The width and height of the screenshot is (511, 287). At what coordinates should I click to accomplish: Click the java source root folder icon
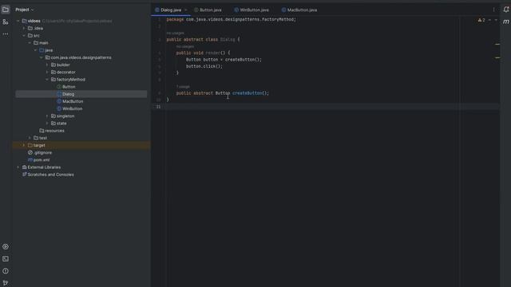click(x=42, y=50)
